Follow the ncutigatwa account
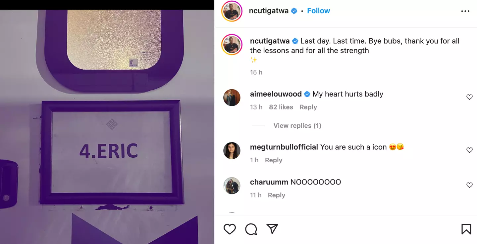477x244 pixels. (318, 11)
